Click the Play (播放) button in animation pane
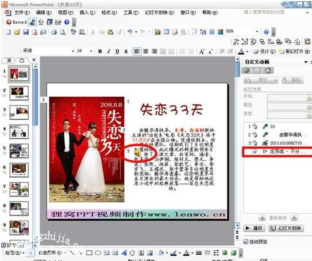The width and height of the screenshot is (312, 261). pos(254,228)
